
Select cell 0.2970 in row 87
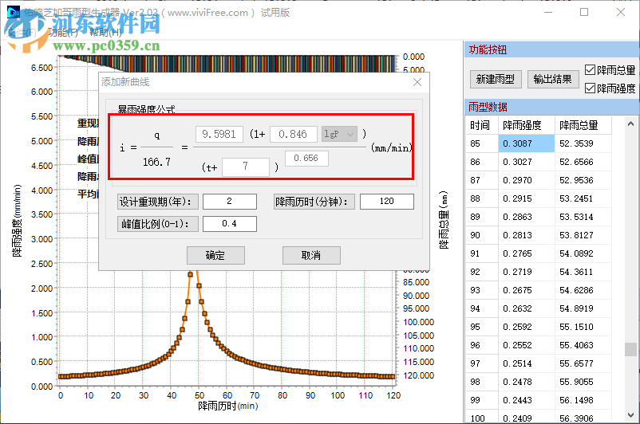pyautogui.click(x=526, y=180)
